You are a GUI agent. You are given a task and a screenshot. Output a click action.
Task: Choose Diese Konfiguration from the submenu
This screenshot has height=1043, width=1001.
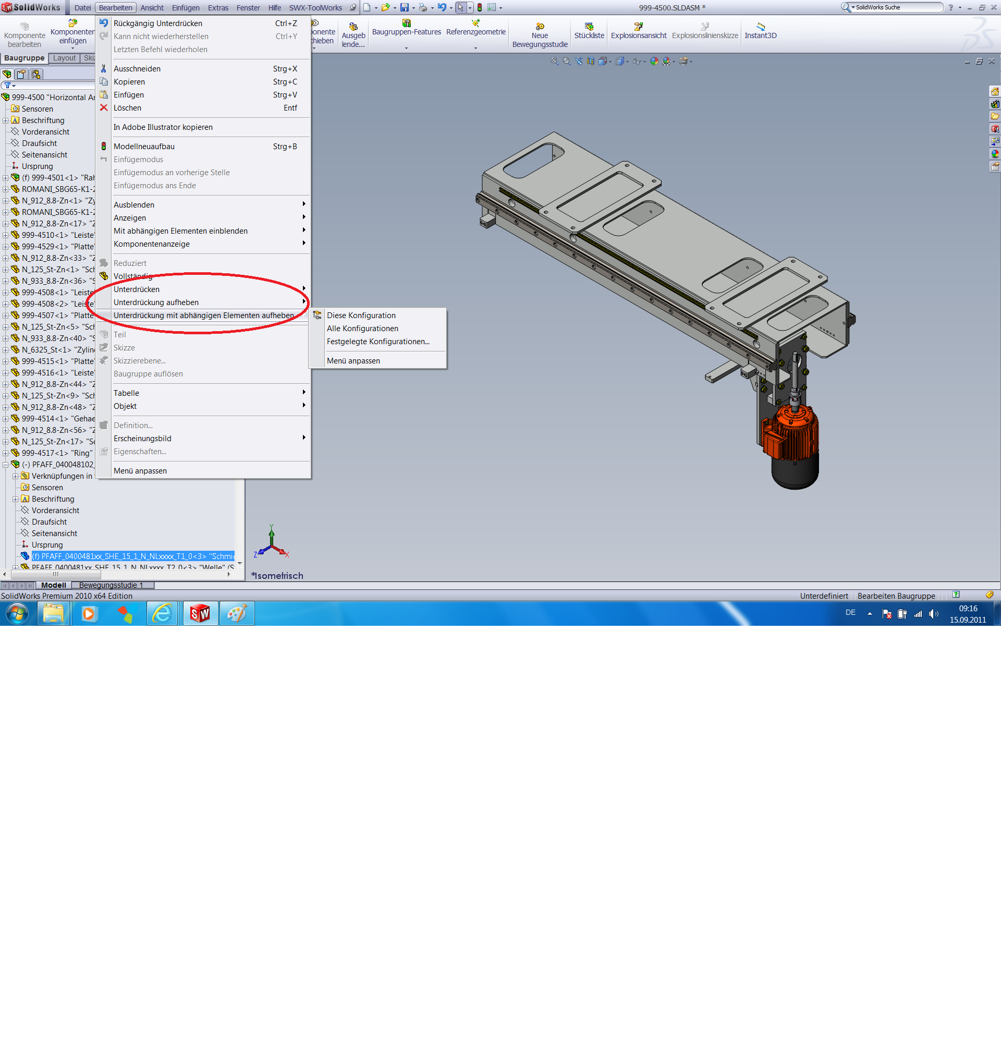tap(361, 316)
